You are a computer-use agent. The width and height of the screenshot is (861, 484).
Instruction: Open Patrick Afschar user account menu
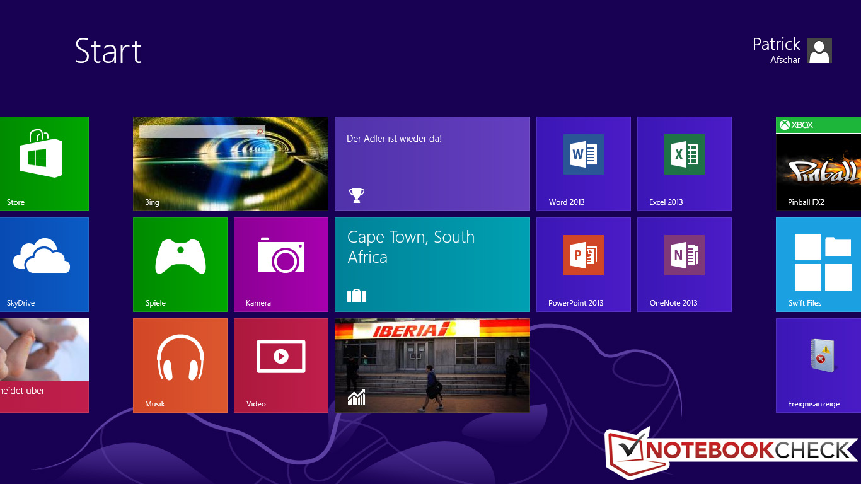[x=792, y=50]
